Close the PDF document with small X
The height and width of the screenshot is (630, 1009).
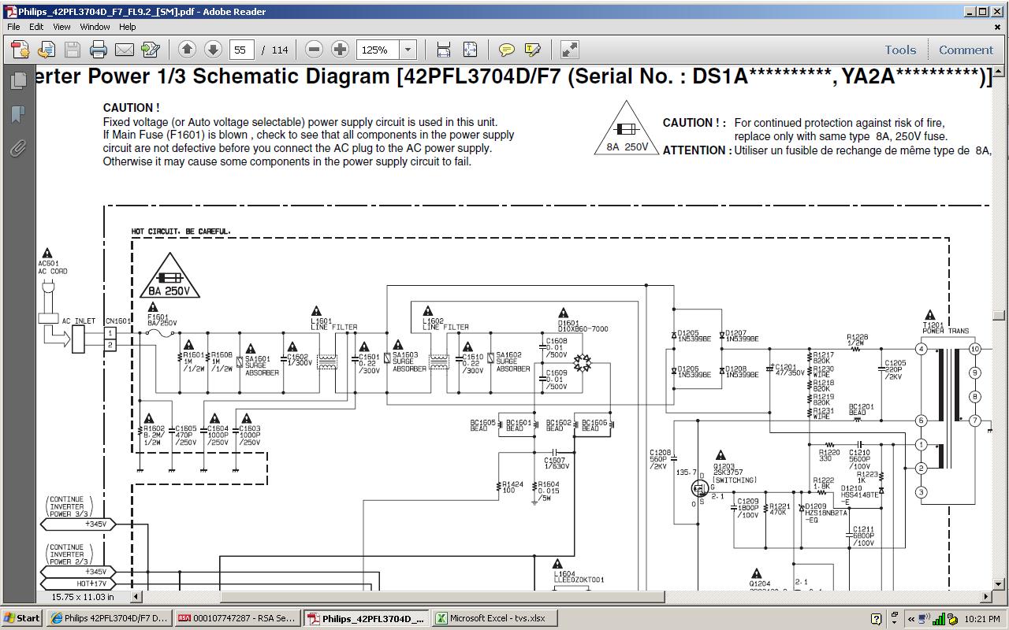[999, 27]
